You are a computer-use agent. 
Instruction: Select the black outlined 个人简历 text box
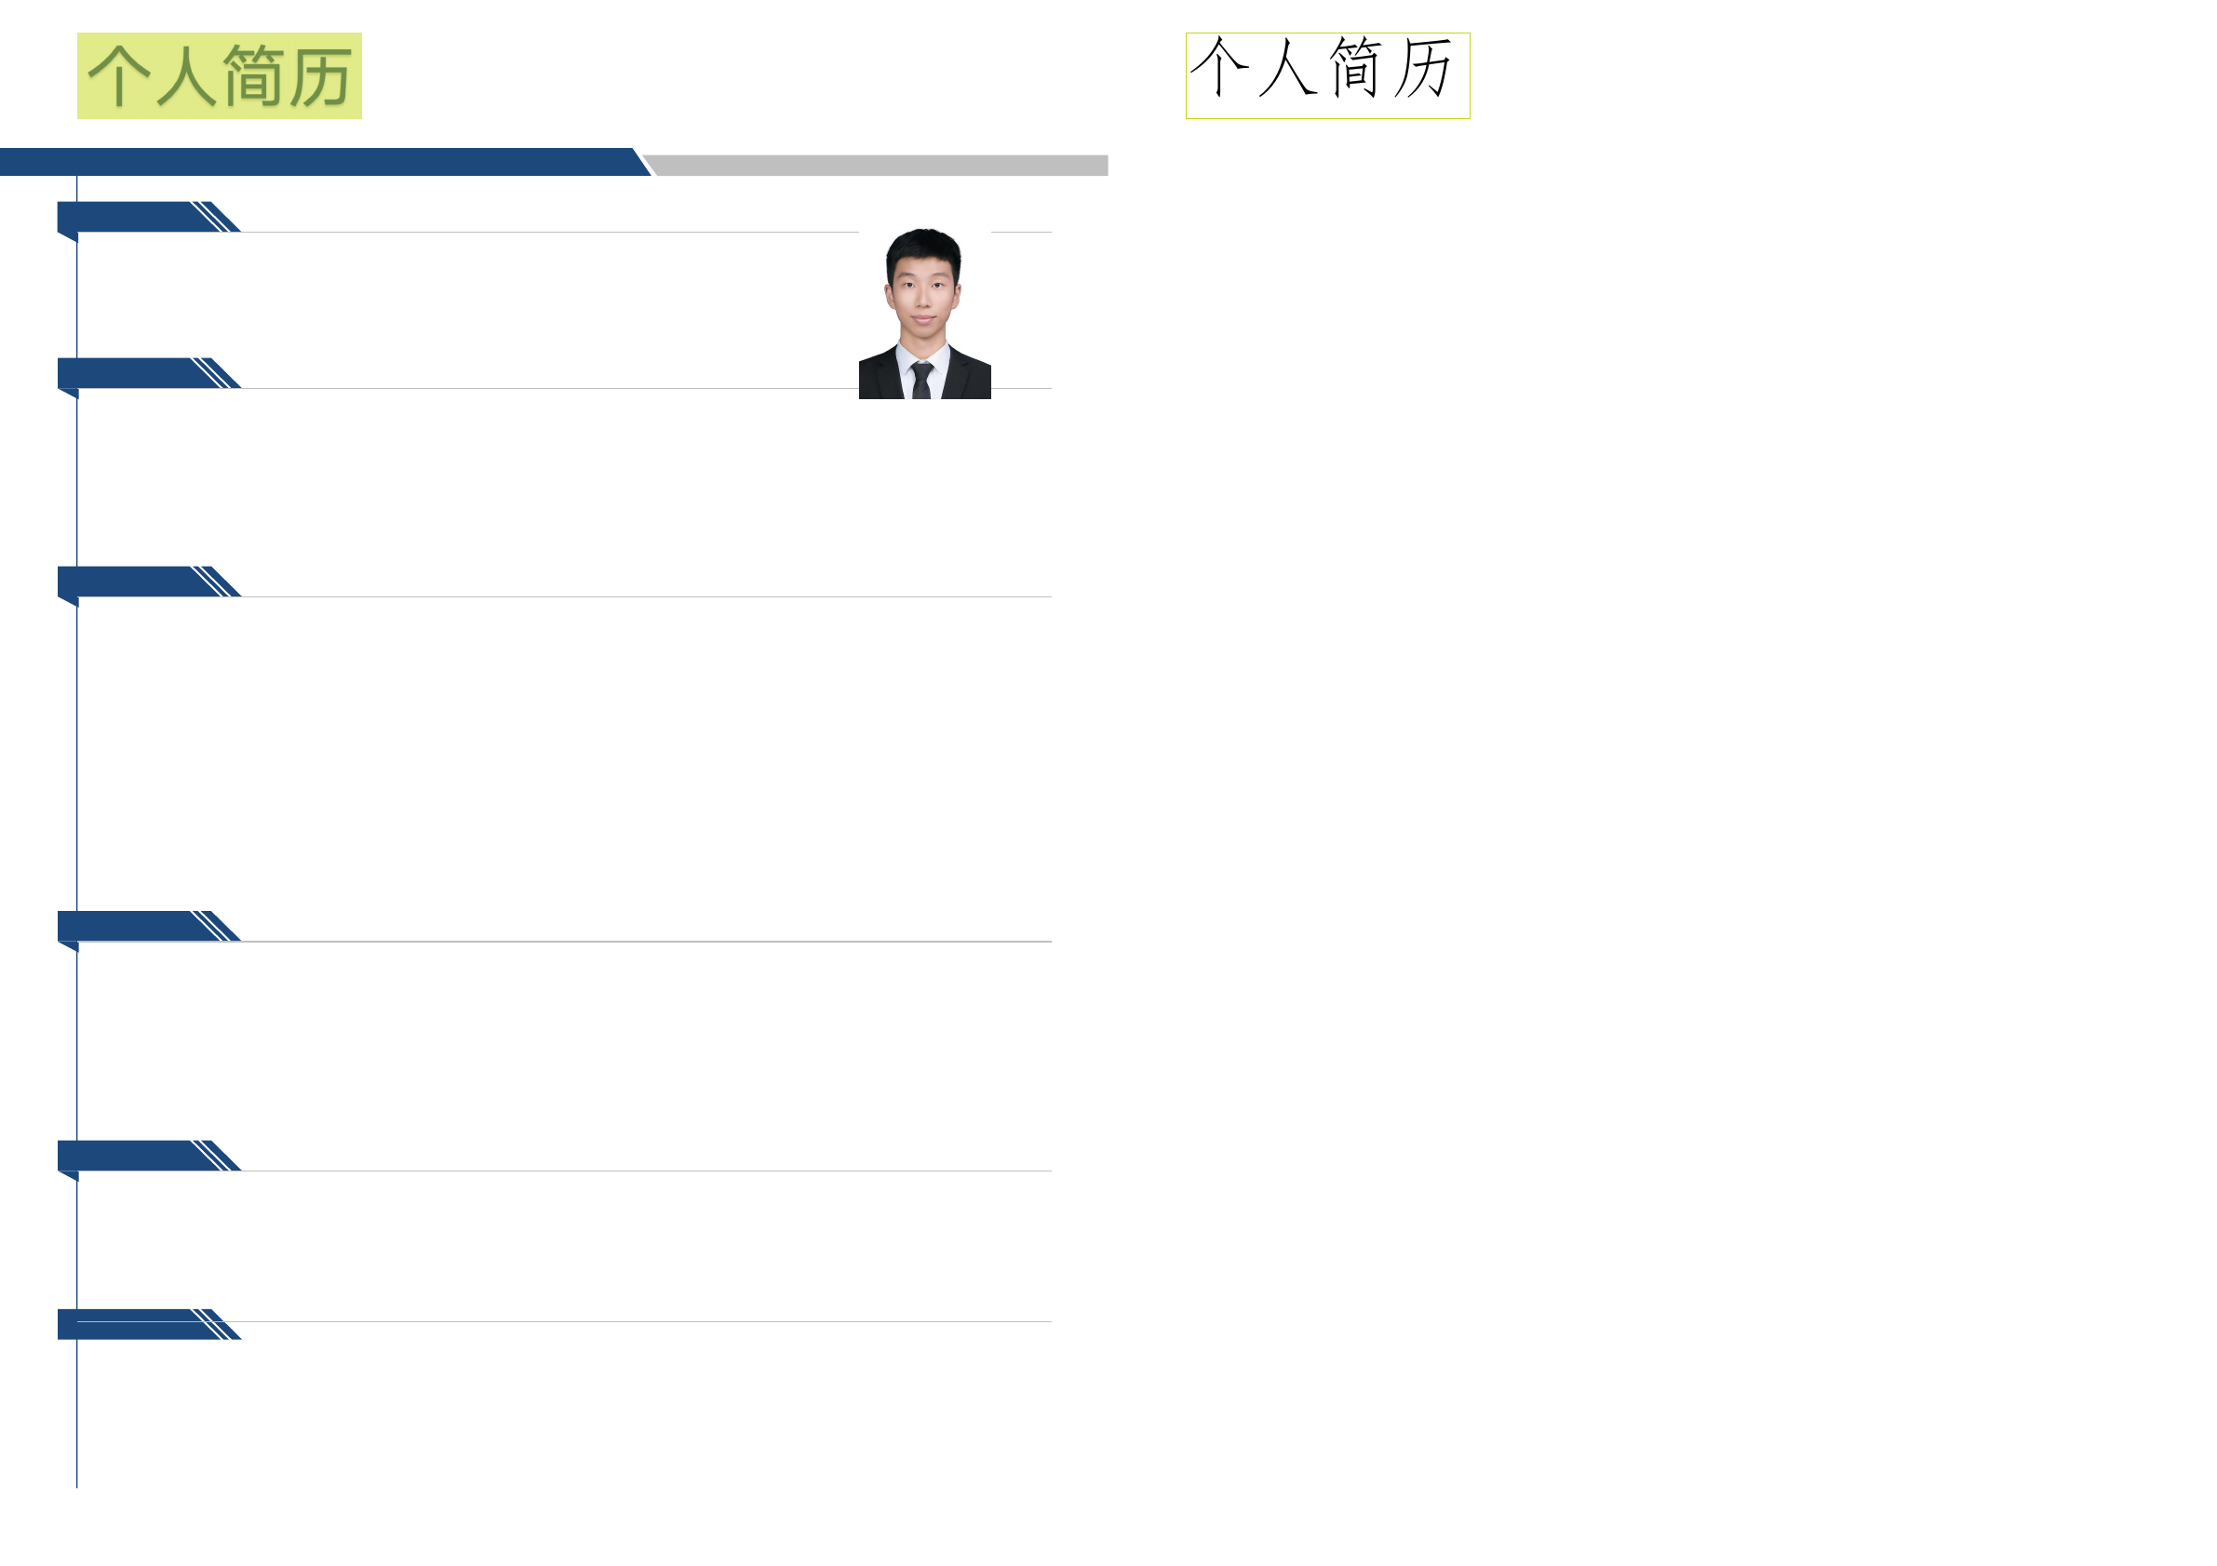(1326, 75)
